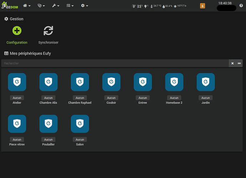Image resolution: width=246 pixels, height=178 pixels.
Task: Open the Jardin Eufy device
Action: (x=206, y=82)
